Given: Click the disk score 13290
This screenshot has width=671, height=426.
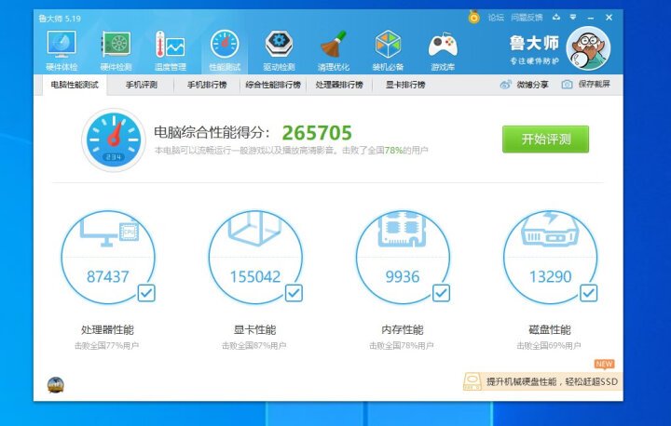Looking at the screenshot, I should click(x=551, y=277).
